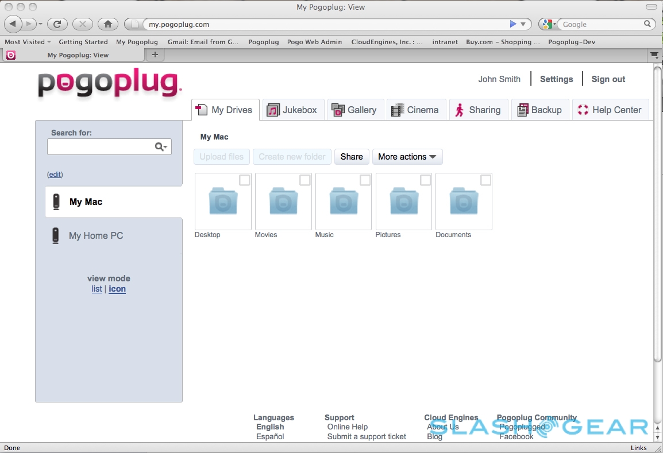Select the Documents folder checkbox
This screenshot has width=663, height=453.
tap(486, 180)
